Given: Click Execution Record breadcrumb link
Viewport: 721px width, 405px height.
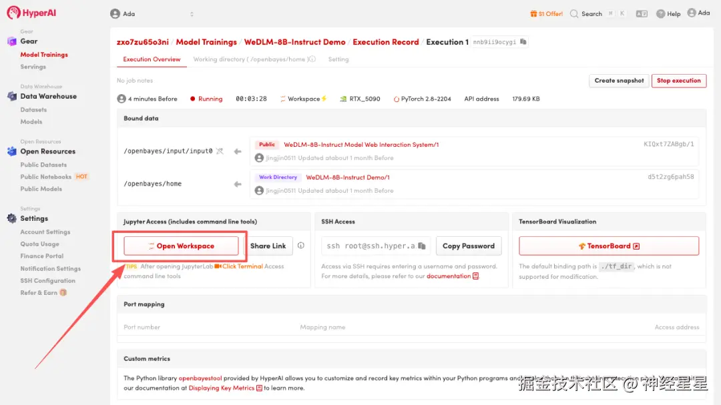Looking at the screenshot, I should coord(386,42).
